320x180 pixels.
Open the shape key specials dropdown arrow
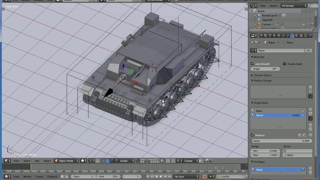(x=310, y=118)
